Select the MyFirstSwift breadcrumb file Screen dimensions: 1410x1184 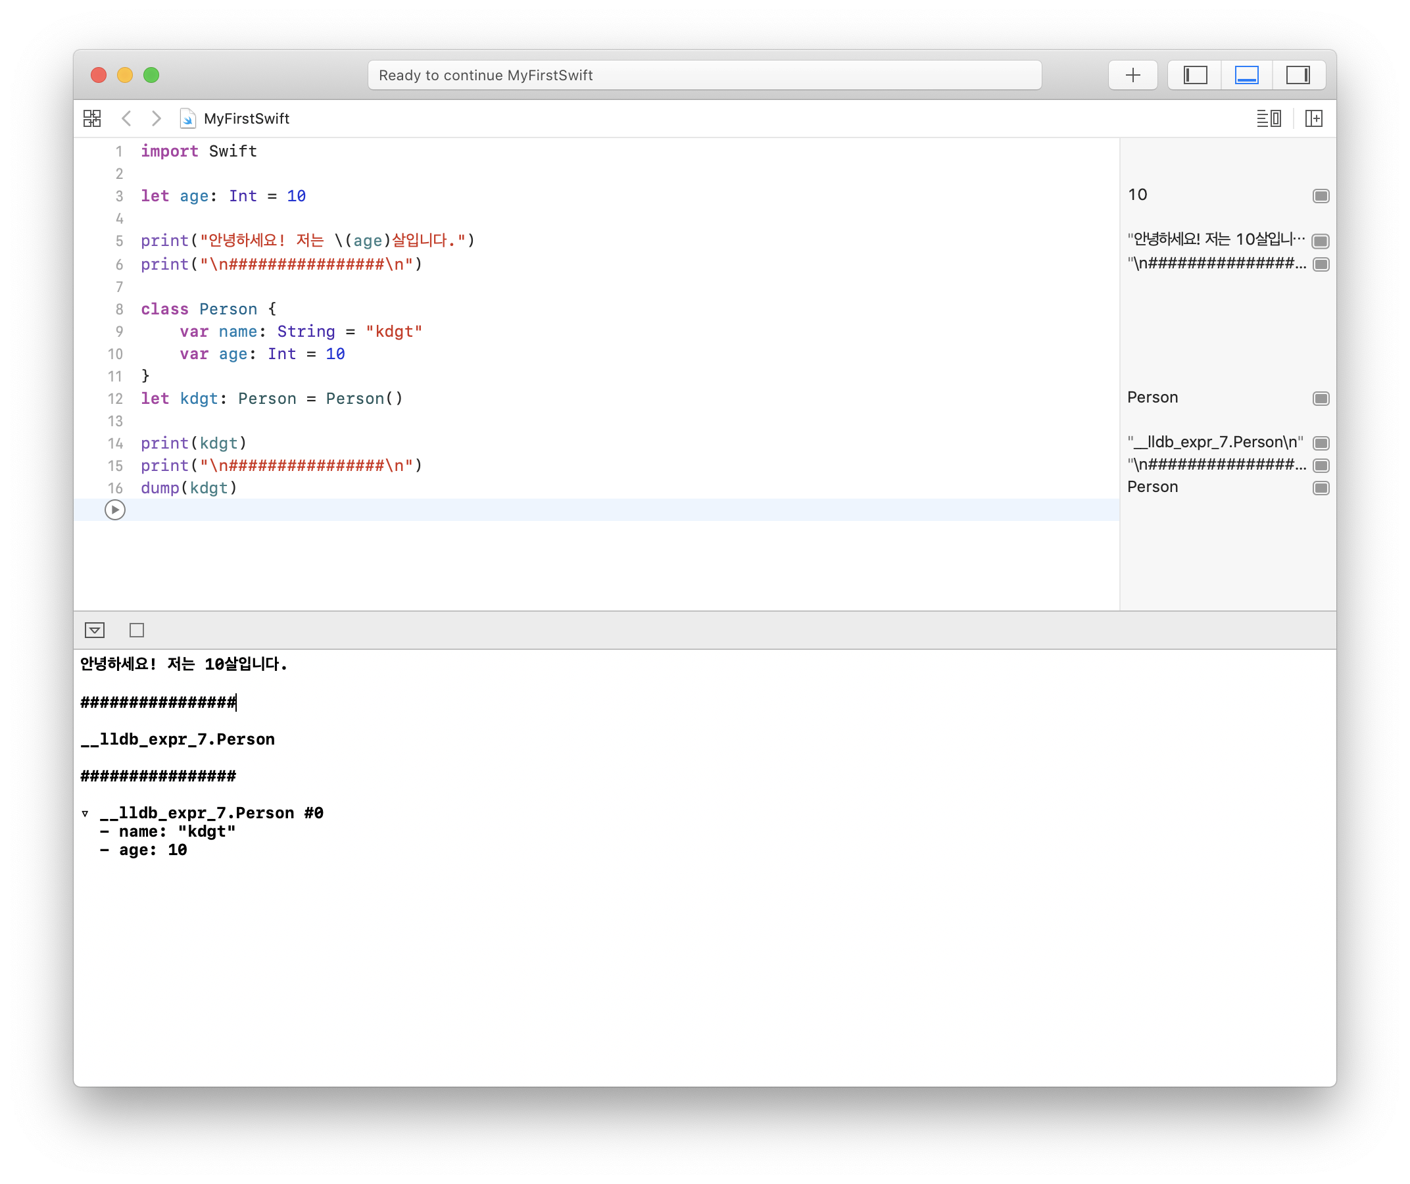[246, 119]
